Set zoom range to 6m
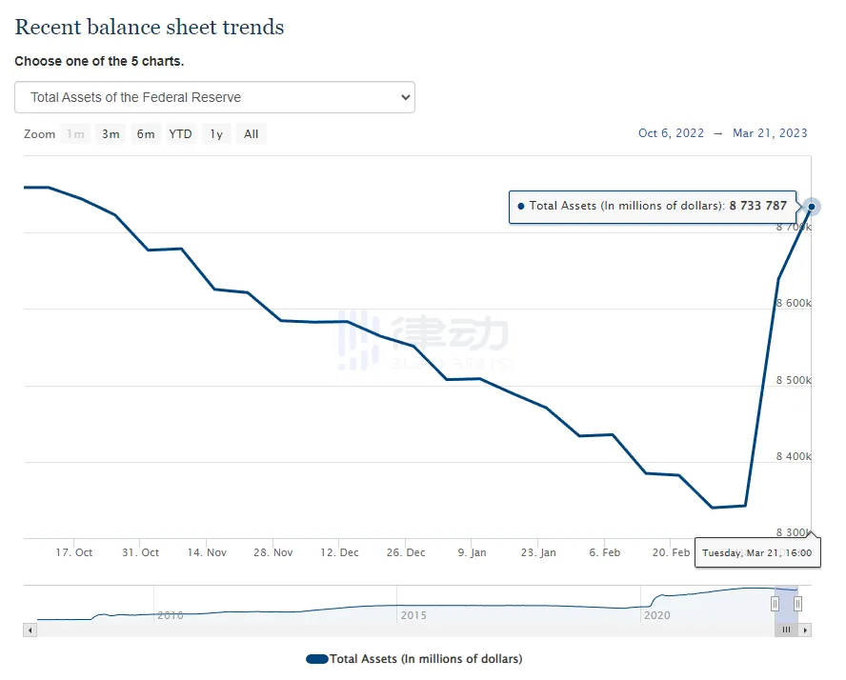This screenshot has width=846, height=680. coord(145,134)
